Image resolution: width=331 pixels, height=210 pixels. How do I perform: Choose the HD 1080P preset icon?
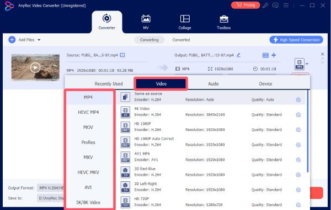[x=125, y=127]
